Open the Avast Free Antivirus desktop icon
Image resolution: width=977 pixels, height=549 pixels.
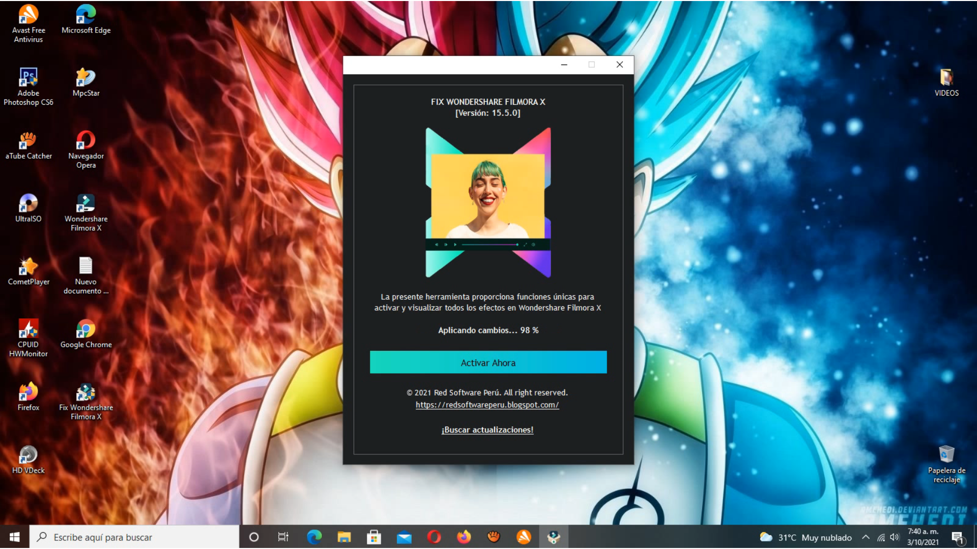coord(28,15)
